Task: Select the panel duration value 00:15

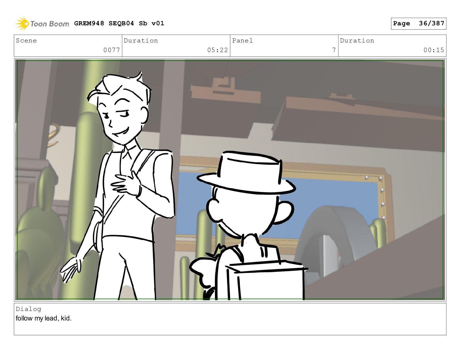Action: point(434,50)
